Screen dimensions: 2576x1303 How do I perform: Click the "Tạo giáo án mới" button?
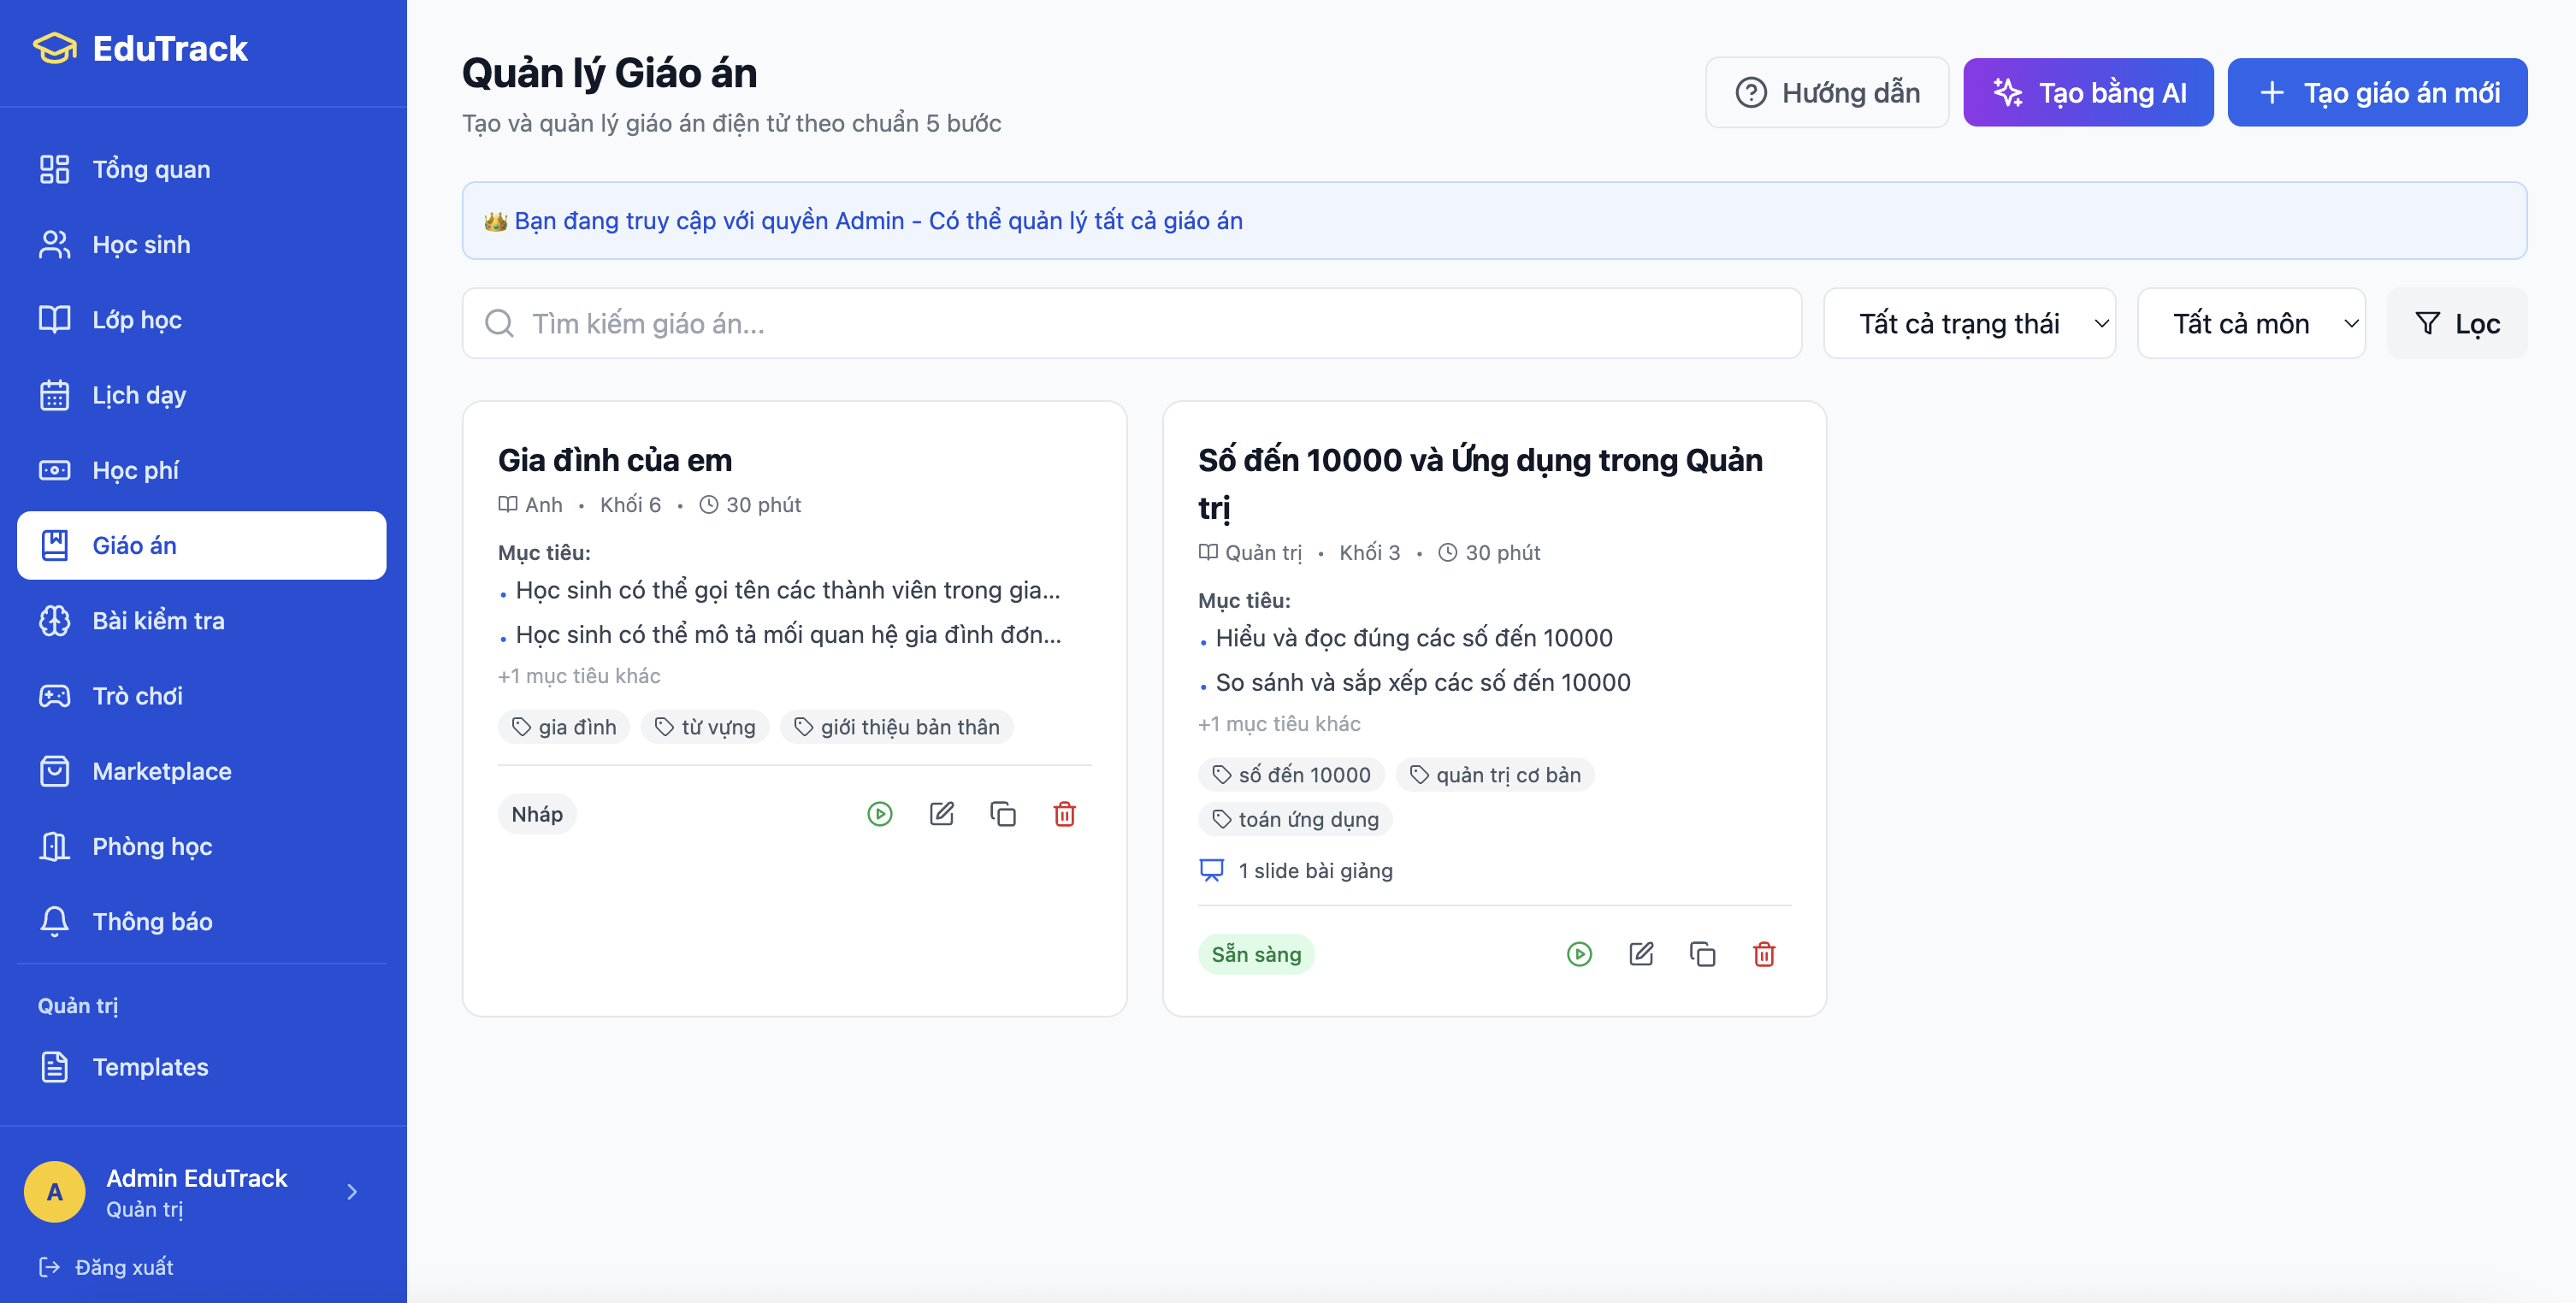tap(2377, 92)
